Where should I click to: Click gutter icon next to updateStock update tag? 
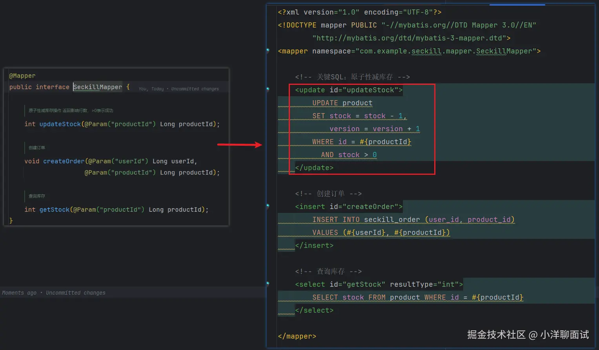tap(268, 89)
